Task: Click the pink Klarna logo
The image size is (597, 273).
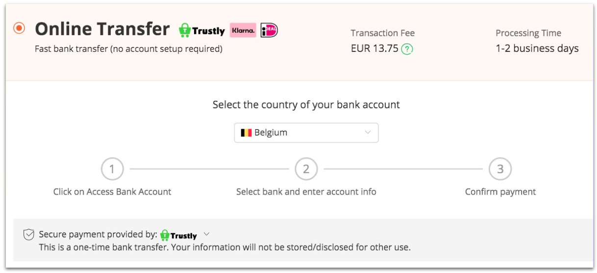Action: pos(243,30)
